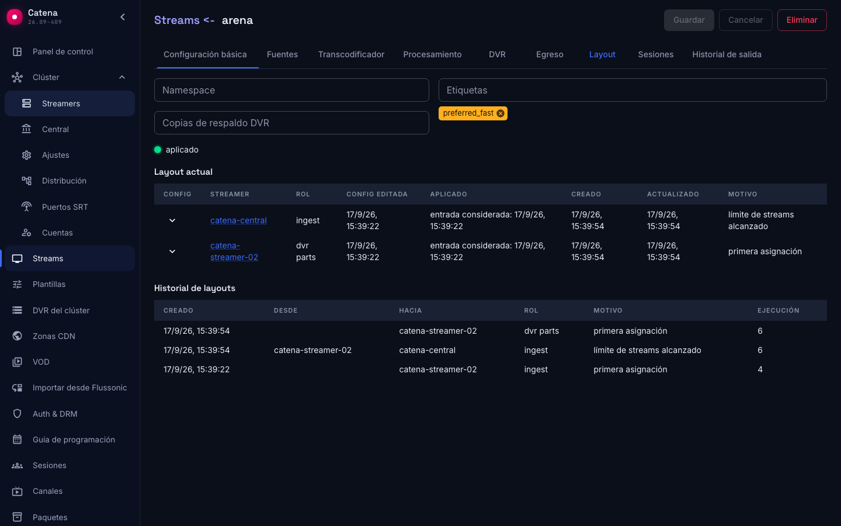Click the Puertos SRT antenna icon
Image resolution: width=841 pixels, height=526 pixels.
pos(27,207)
